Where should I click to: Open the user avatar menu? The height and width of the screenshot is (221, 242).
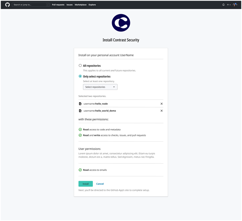[235, 5]
